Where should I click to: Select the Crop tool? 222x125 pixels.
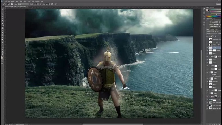[x=2, y=18]
